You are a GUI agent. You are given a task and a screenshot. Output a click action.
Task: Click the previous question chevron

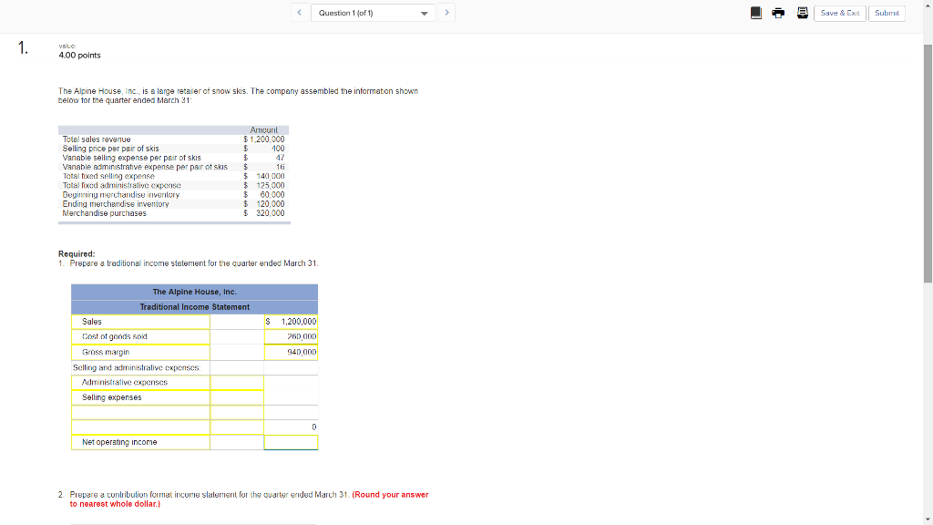click(x=301, y=13)
